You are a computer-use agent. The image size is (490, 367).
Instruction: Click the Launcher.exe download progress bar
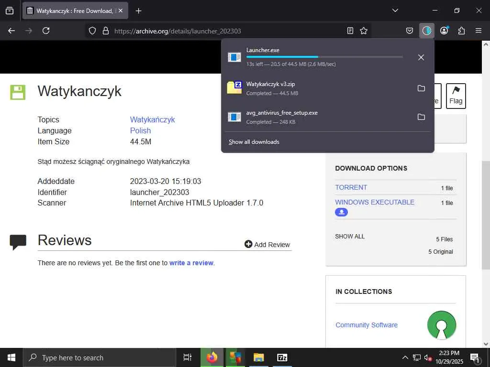coord(324,57)
